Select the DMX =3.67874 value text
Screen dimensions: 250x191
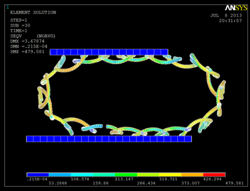pyautogui.click(x=27, y=41)
